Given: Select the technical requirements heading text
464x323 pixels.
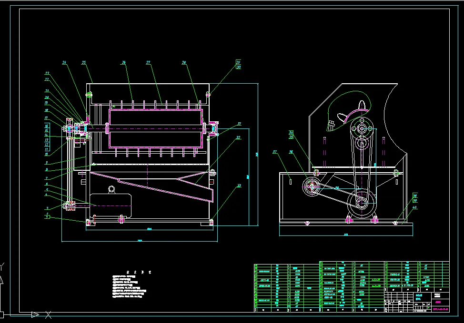Looking at the screenshot, I should coord(139,272).
